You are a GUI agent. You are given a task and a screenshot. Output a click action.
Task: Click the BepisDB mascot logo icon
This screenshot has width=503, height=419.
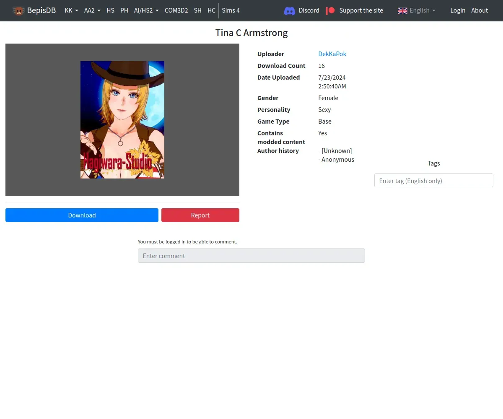[19, 10]
